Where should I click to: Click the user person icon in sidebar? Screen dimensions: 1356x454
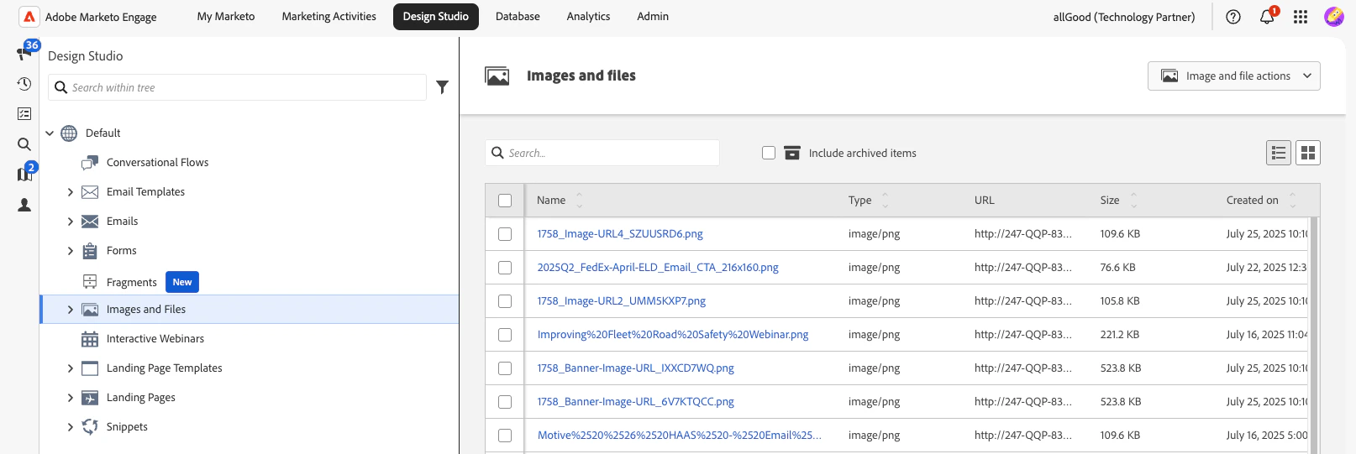pos(24,205)
